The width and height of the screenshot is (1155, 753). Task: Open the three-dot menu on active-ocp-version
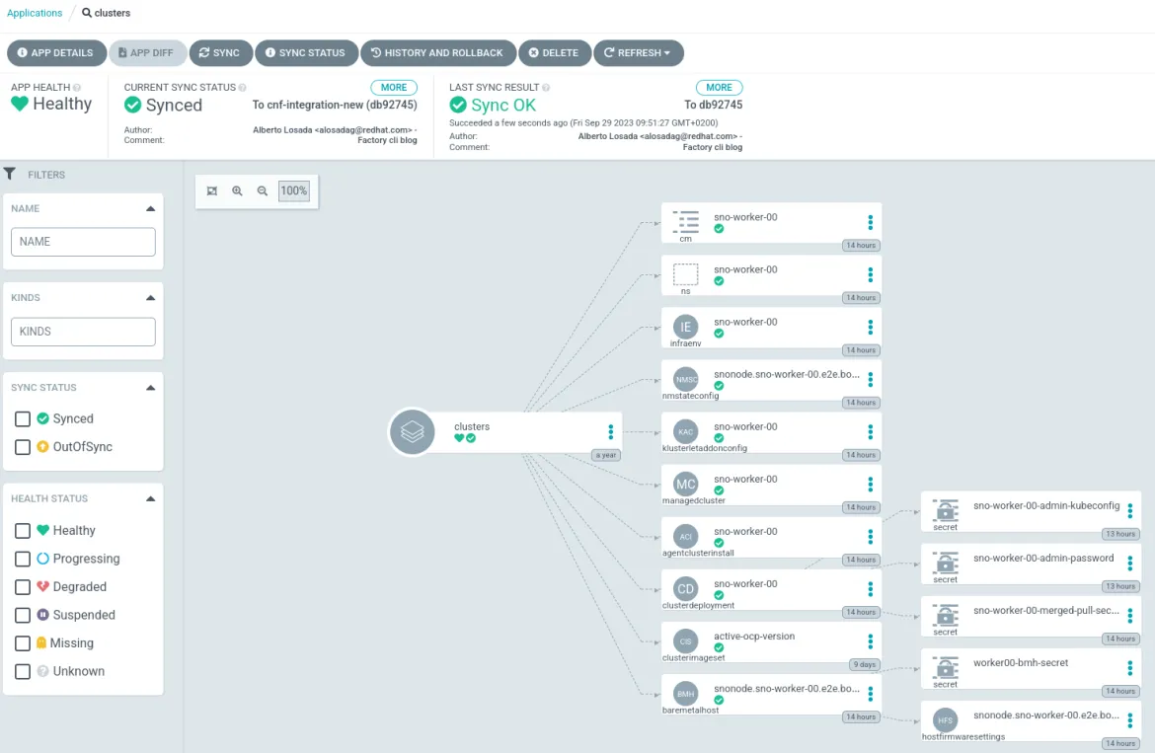pyautogui.click(x=870, y=642)
